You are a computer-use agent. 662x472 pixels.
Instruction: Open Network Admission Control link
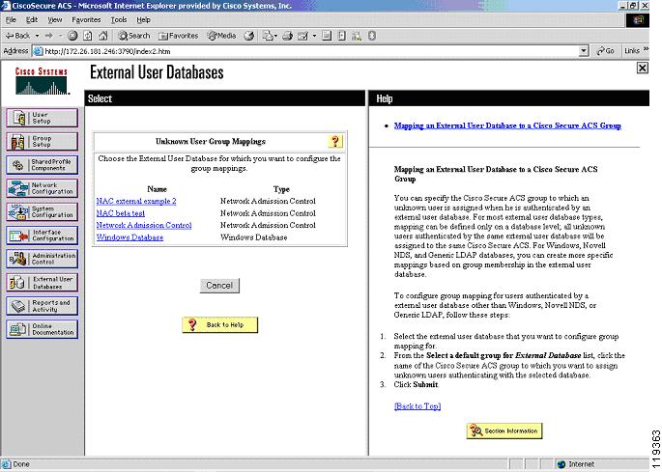(144, 225)
